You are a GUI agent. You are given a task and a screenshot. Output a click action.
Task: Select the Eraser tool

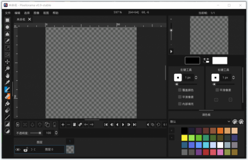pos(7,96)
